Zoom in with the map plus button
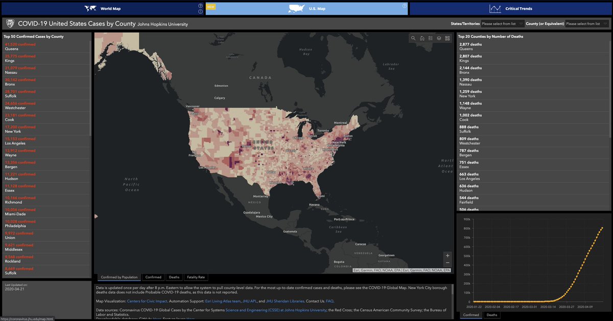The width and height of the screenshot is (613, 321). pyautogui.click(x=447, y=255)
